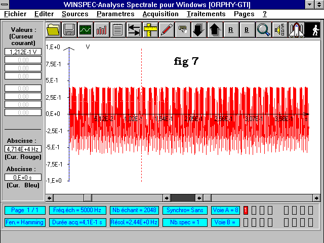Click the Voie A = 8 field
Screen dimensions: 324x243
[225, 211]
